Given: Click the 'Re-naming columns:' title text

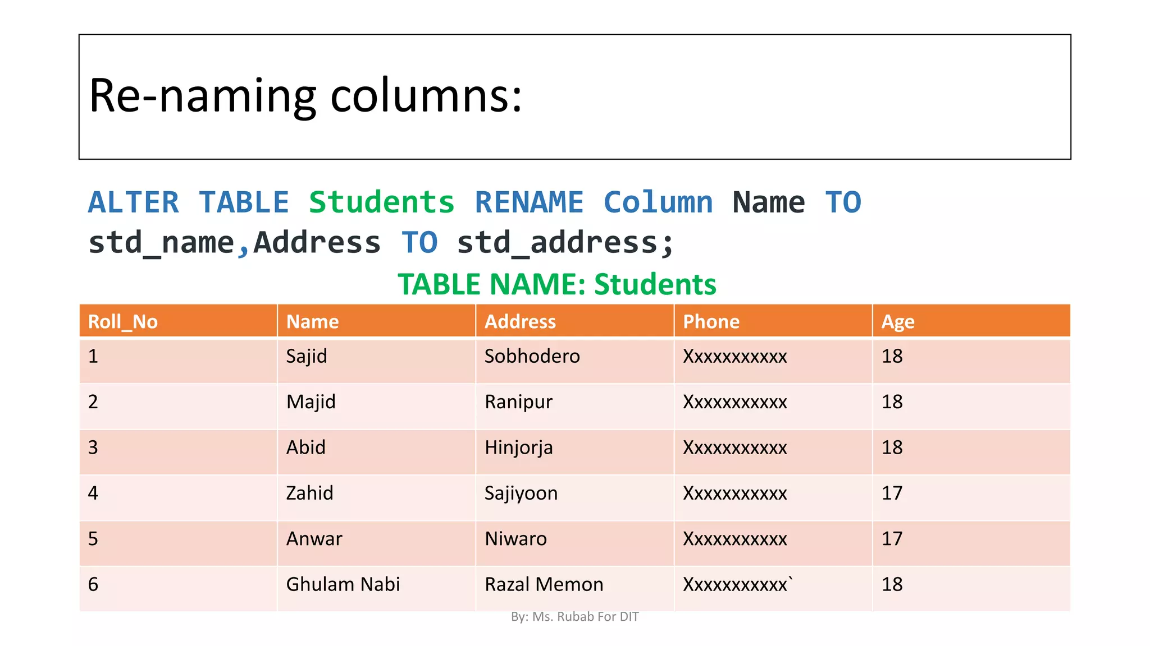Looking at the screenshot, I should point(305,96).
